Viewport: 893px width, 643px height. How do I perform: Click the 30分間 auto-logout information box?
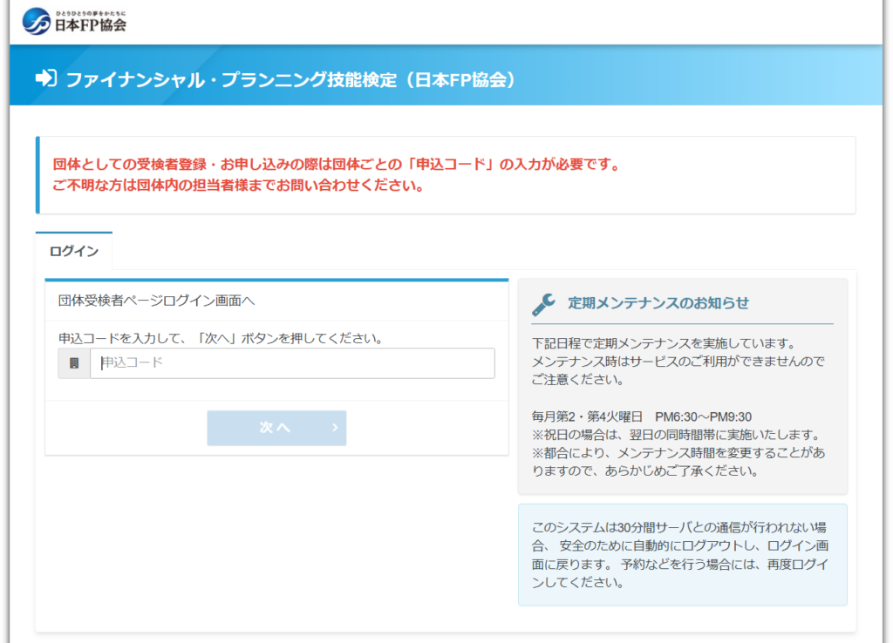click(682, 555)
